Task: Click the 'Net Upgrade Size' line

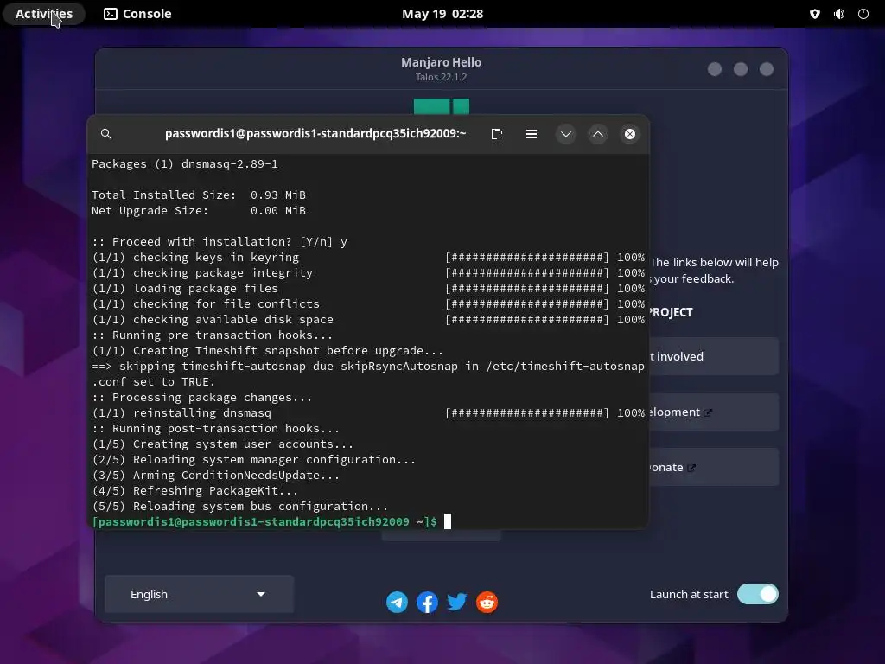Action: tap(199, 211)
